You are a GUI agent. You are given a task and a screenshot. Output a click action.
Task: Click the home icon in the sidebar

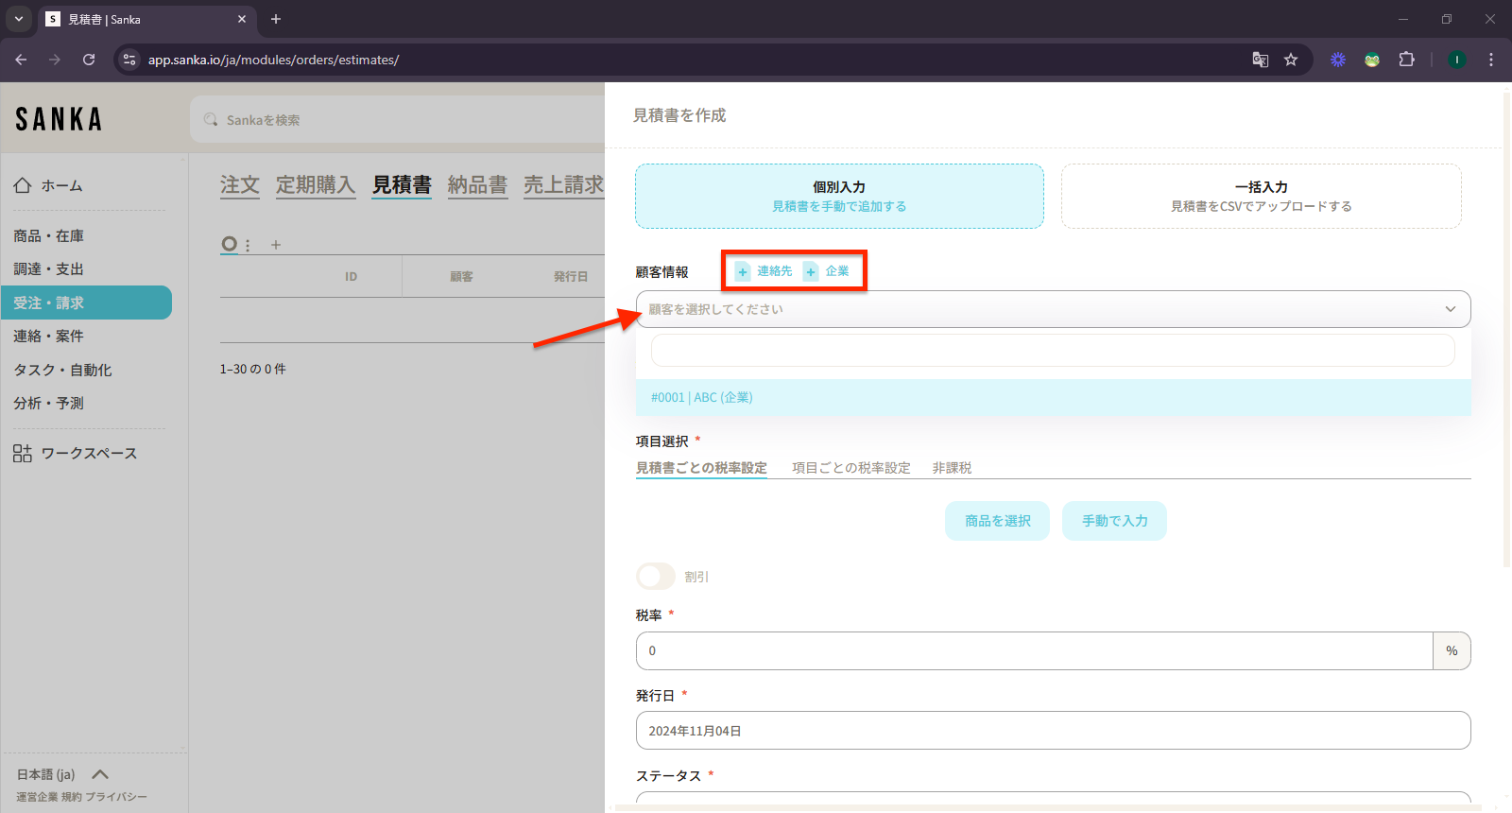[23, 185]
